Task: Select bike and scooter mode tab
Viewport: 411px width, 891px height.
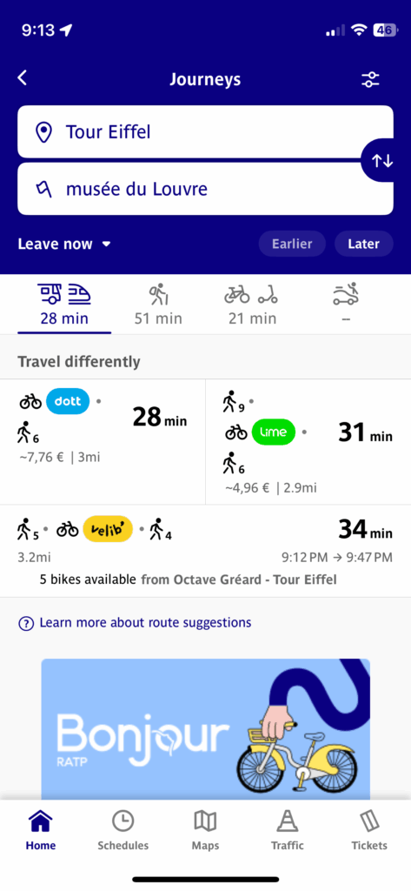Action: [252, 305]
